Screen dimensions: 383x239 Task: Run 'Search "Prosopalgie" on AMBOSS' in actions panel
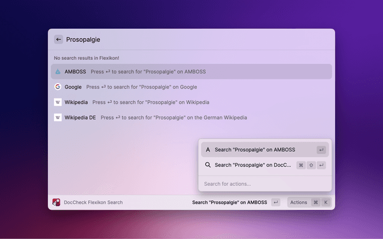click(254, 150)
